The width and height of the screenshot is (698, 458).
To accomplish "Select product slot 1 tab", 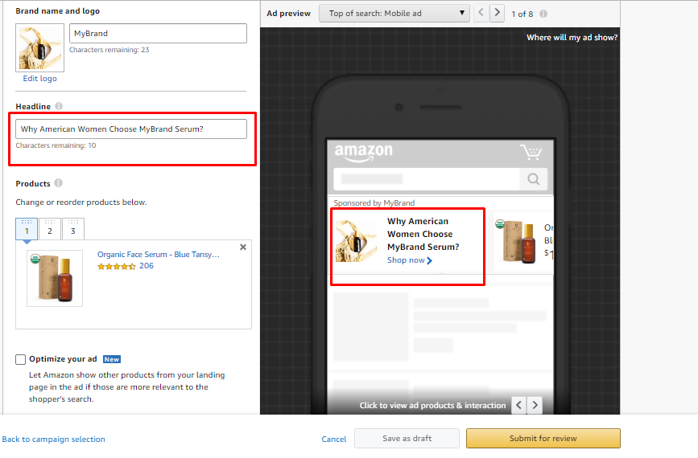I will (27, 229).
